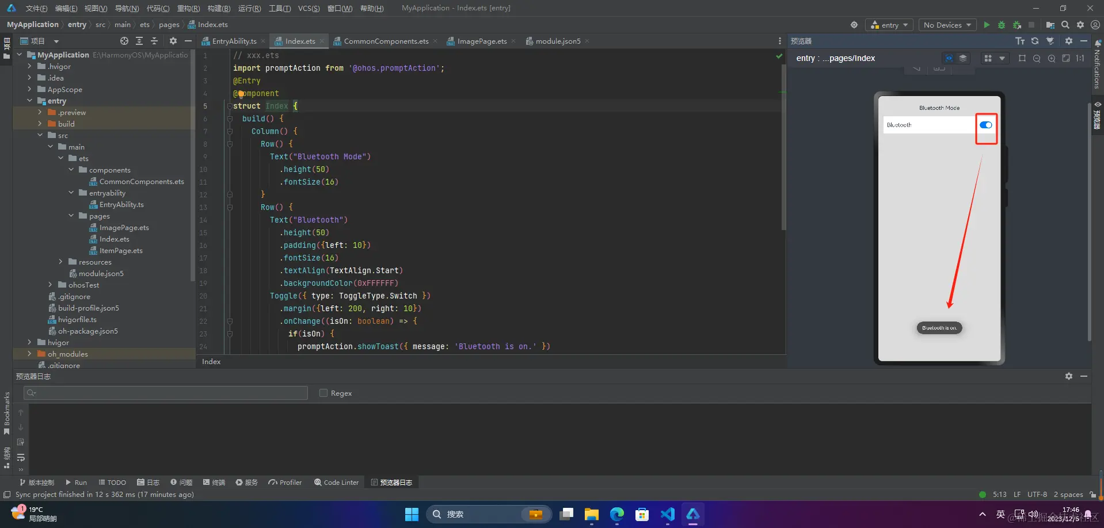This screenshot has width=1104, height=528.
Task: Open project structure icon in top toolbar
Action: tap(1050, 25)
